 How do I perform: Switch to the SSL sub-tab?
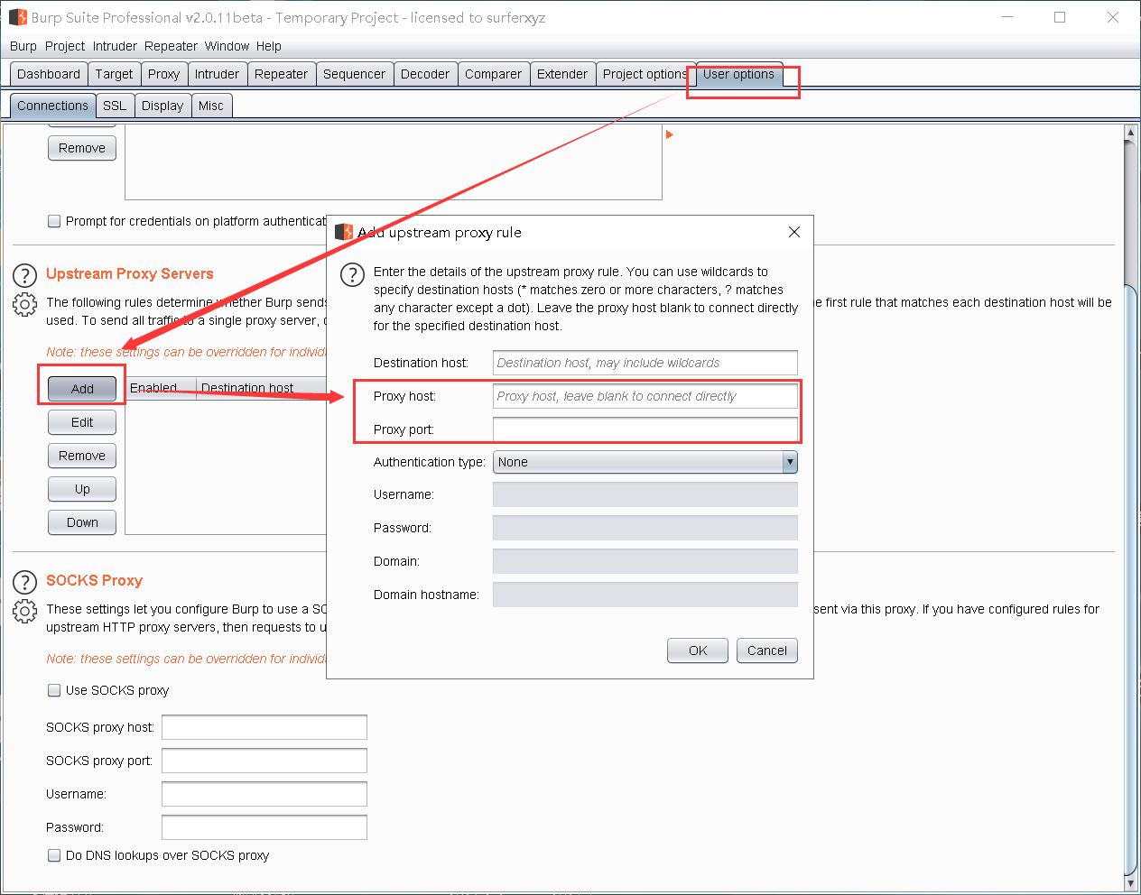click(115, 106)
